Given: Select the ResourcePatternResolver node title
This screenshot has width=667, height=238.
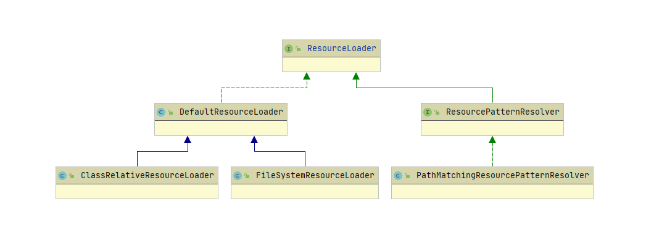Looking at the screenshot, I should (502, 112).
